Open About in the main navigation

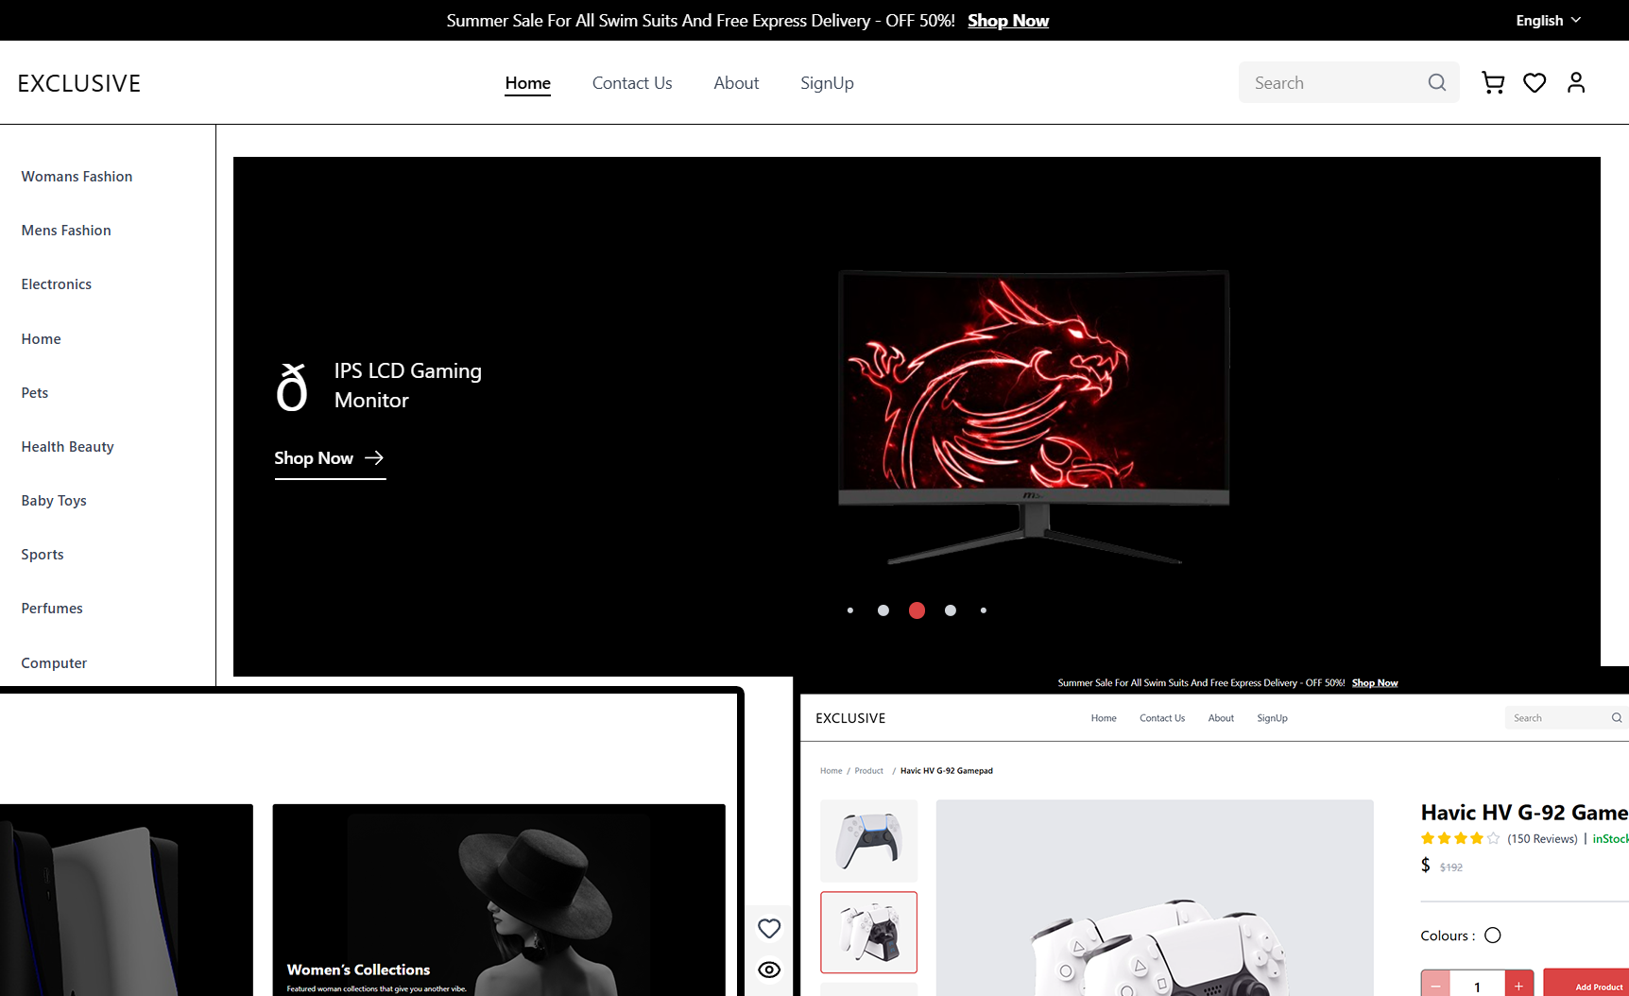[x=736, y=83]
